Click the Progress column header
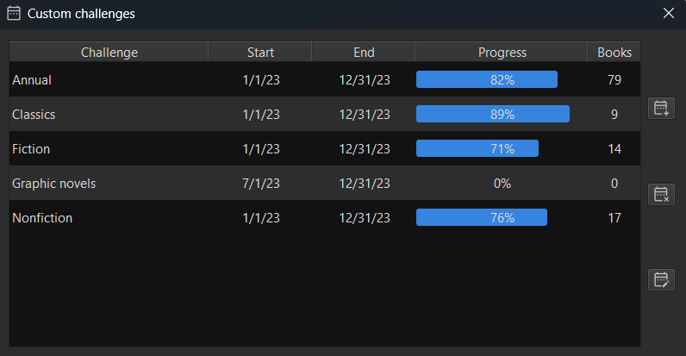The width and height of the screenshot is (686, 356). coord(502,53)
